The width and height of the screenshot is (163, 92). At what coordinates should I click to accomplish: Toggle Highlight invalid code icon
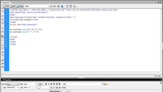click(3, 40)
